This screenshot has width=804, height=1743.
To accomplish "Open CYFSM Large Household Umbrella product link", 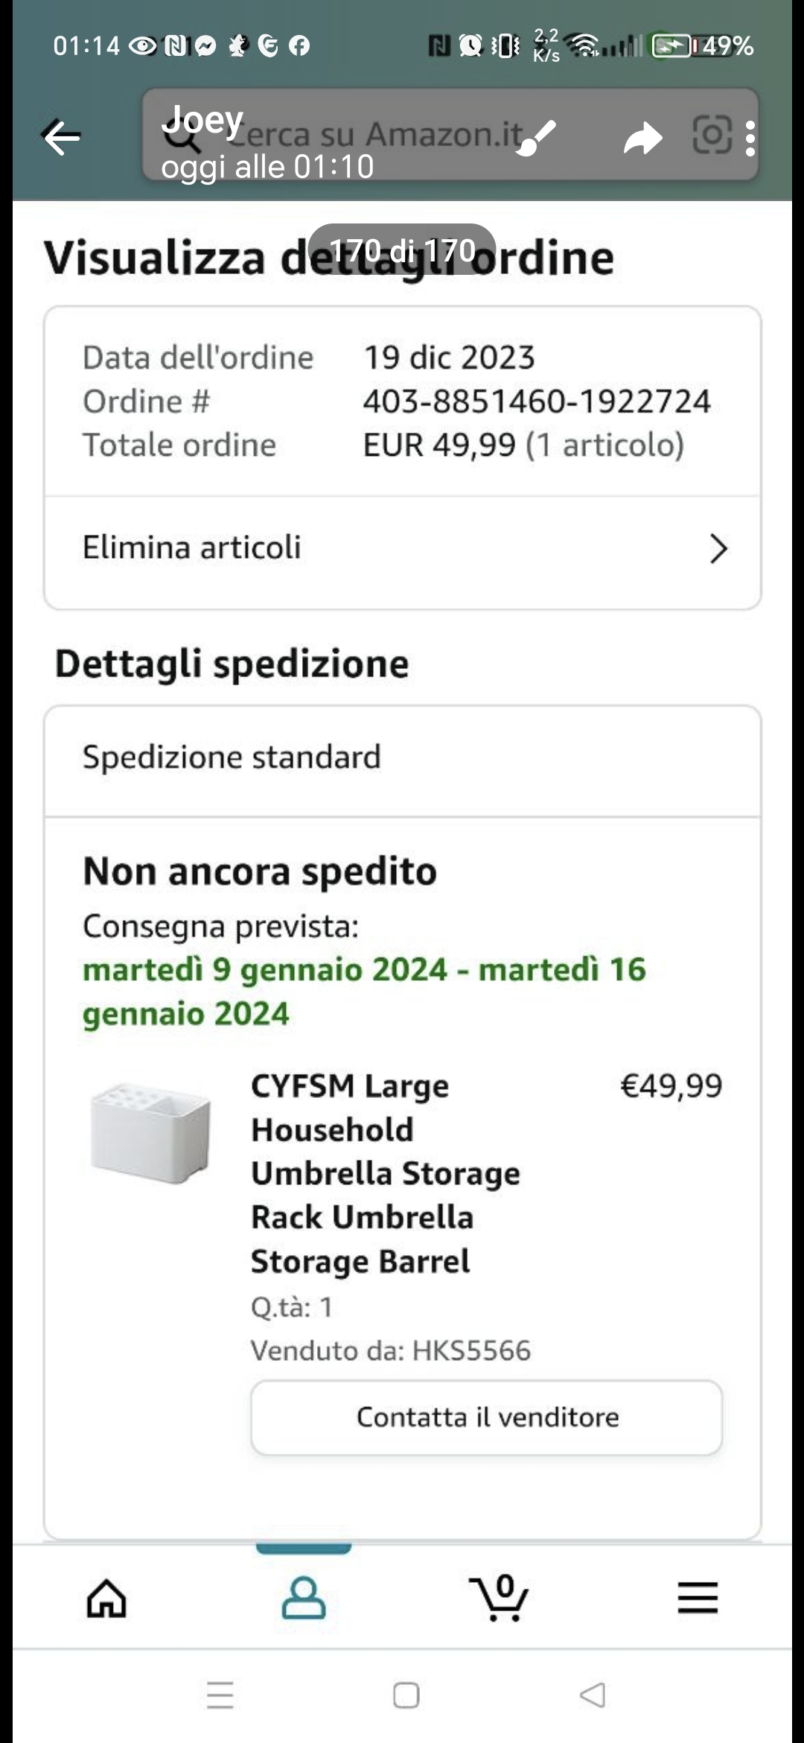I will click(x=385, y=1173).
